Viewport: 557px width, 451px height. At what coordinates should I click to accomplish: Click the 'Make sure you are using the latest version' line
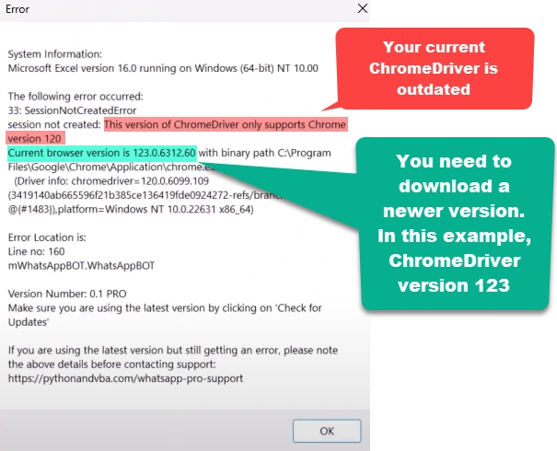165,308
